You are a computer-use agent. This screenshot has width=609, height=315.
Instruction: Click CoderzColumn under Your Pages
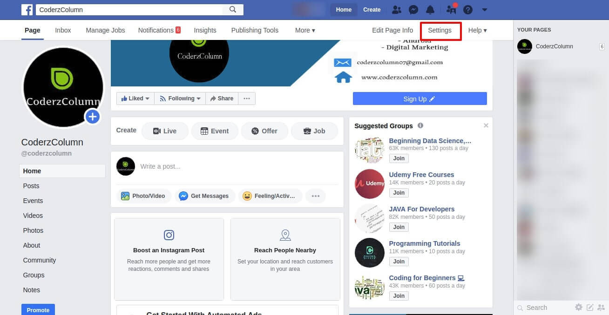[554, 46]
